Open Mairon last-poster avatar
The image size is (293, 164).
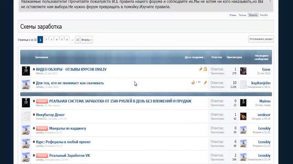pyautogui.click(x=243, y=102)
